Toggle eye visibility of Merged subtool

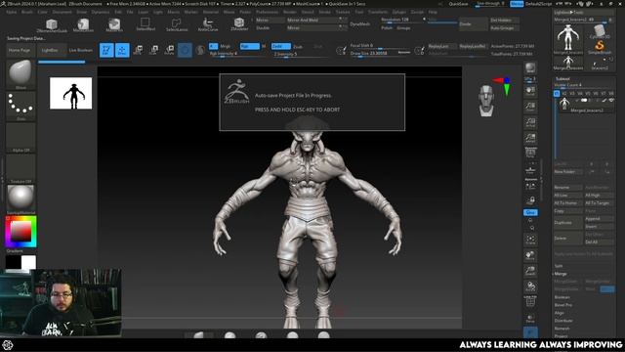point(610,100)
